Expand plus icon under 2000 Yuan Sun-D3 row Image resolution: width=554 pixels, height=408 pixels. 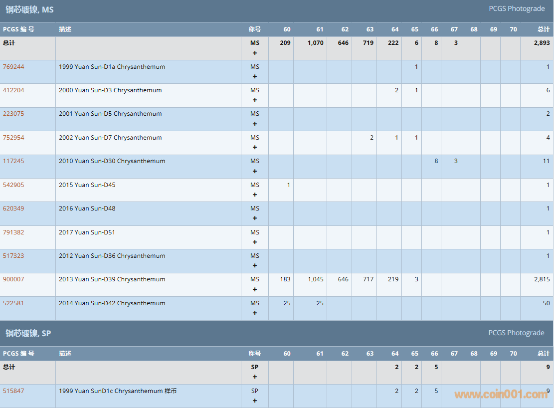click(255, 100)
